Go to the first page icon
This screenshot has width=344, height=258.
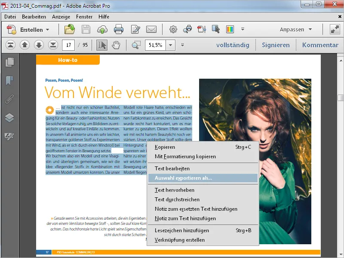click(x=10, y=45)
